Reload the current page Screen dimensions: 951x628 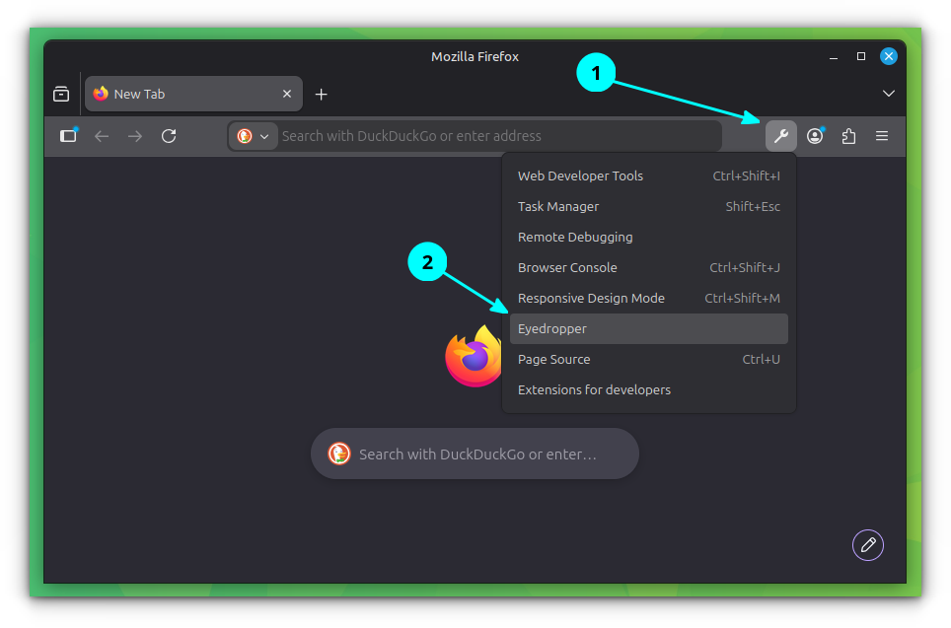point(169,136)
